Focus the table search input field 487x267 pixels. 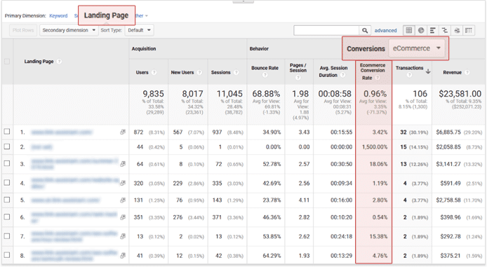(326, 30)
